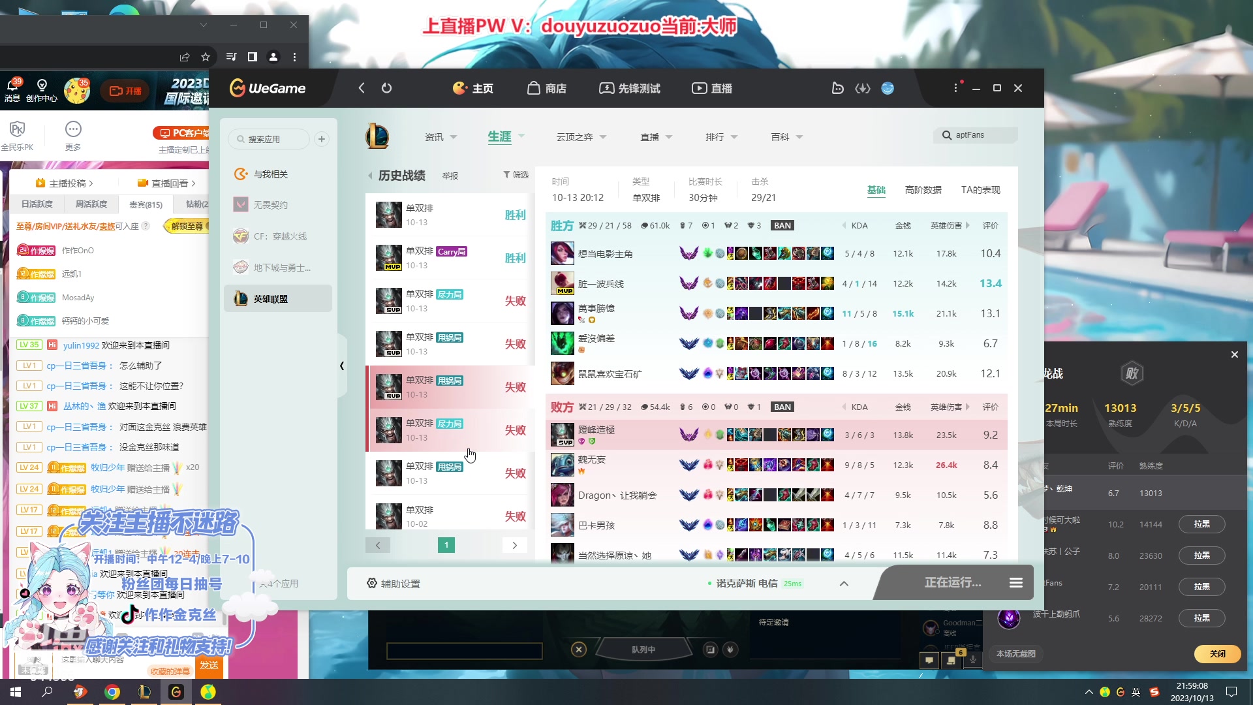Go to previous match history page
The height and width of the screenshot is (705, 1253).
pos(378,545)
